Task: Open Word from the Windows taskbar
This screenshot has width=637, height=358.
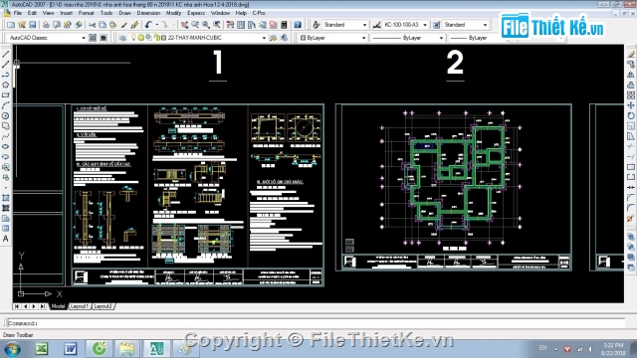Action: click(x=71, y=348)
